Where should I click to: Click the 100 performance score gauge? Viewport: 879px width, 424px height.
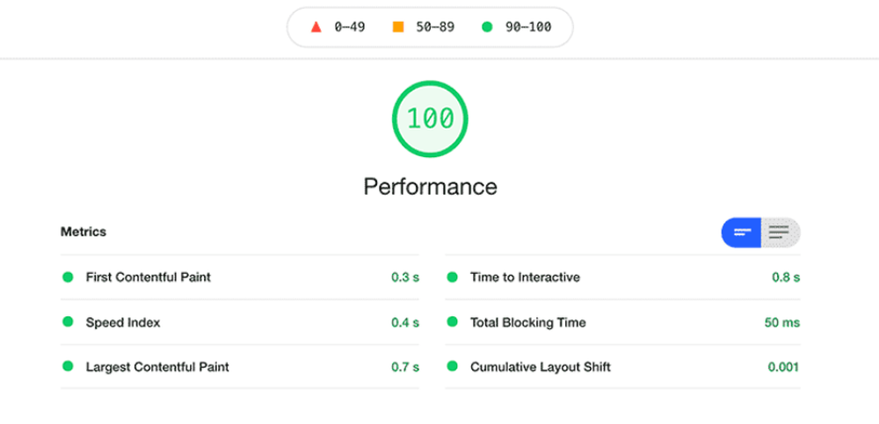point(431,119)
